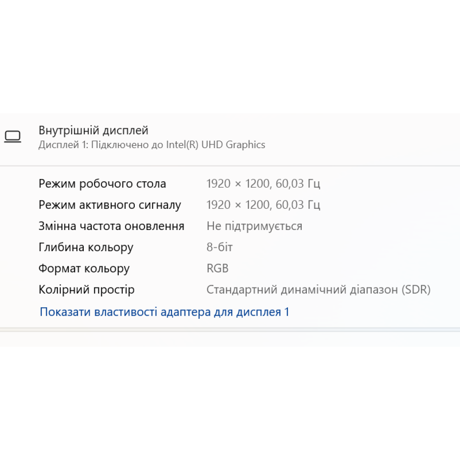460x460 pixels.
Task: Click the "8-біт" colour depth value
Action: pyautogui.click(x=219, y=247)
